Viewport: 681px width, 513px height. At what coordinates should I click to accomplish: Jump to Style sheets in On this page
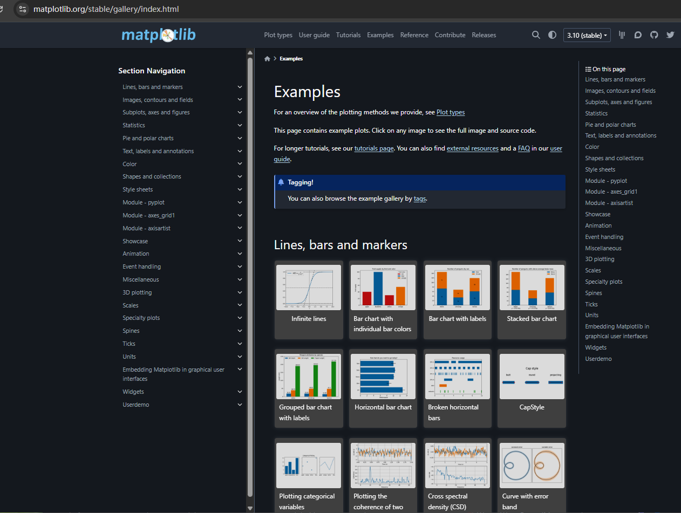pos(600,169)
